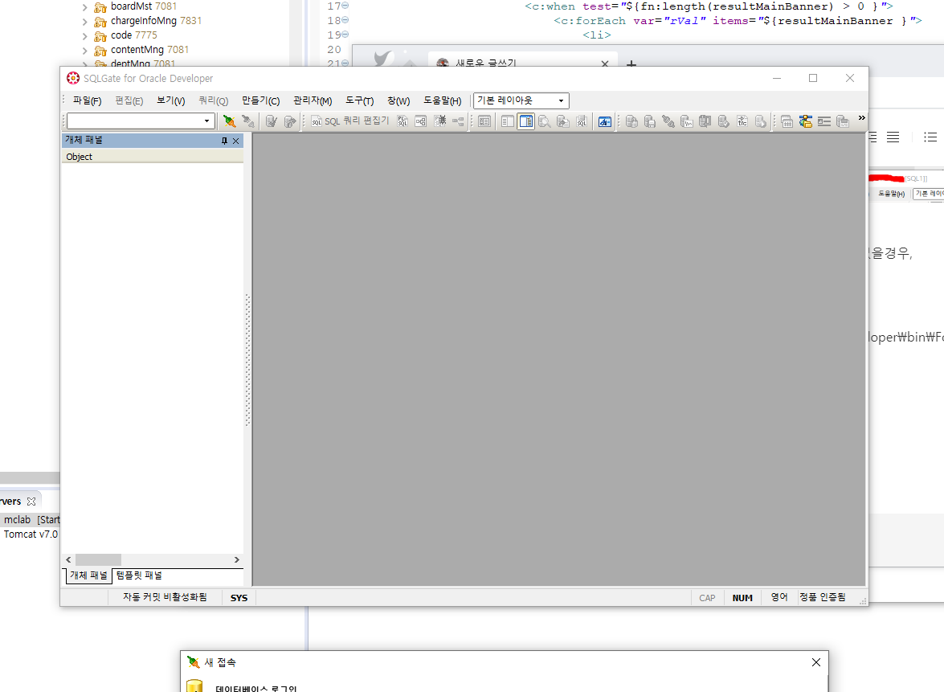Open the 파일(F) menu
This screenshot has width=944, height=692.
pyautogui.click(x=88, y=100)
